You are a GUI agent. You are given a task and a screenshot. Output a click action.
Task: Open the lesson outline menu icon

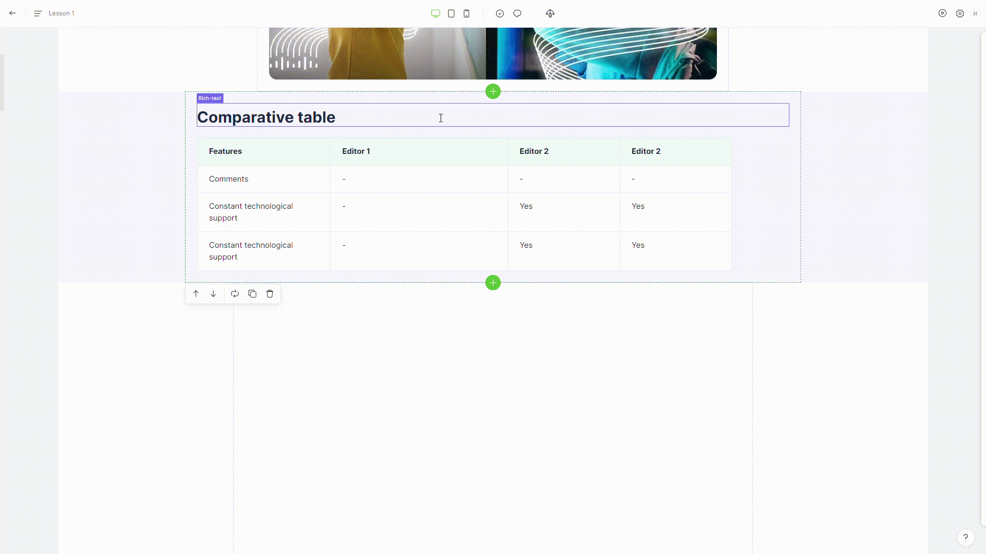pyautogui.click(x=37, y=13)
